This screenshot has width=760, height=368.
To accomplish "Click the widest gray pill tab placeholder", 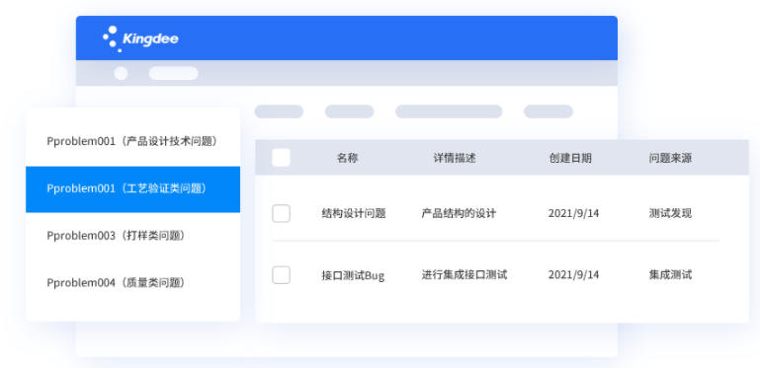I will 449,111.
